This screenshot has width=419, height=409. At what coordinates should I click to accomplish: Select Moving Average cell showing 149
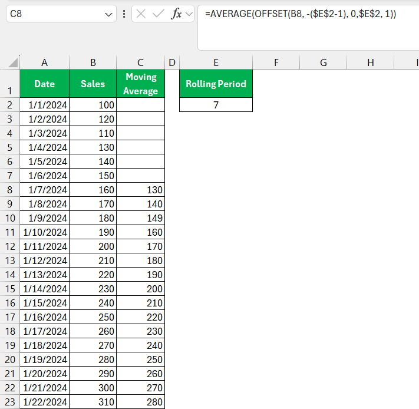coord(141,218)
